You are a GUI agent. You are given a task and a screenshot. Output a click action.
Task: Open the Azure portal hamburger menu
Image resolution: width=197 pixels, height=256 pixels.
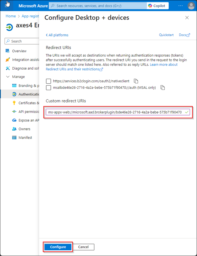[x=6, y=5]
